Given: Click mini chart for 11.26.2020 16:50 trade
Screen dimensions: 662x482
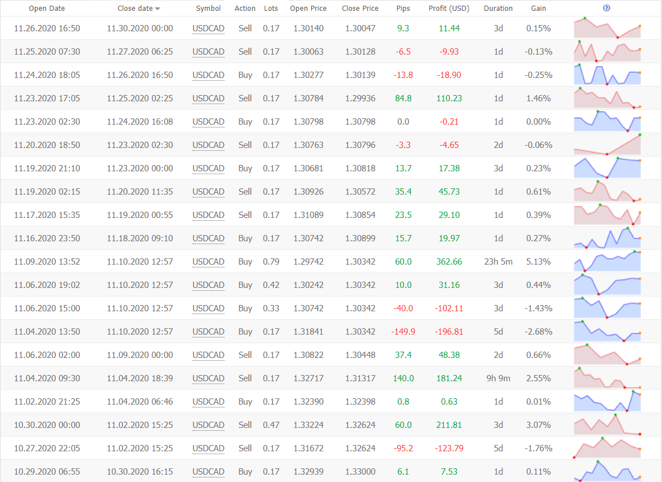Looking at the screenshot, I should (x=607, y=28).
